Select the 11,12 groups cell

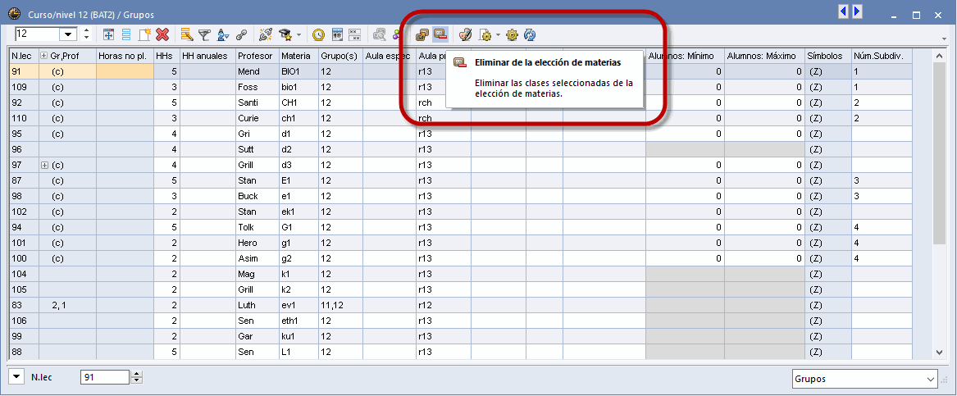tap(340, 305)
